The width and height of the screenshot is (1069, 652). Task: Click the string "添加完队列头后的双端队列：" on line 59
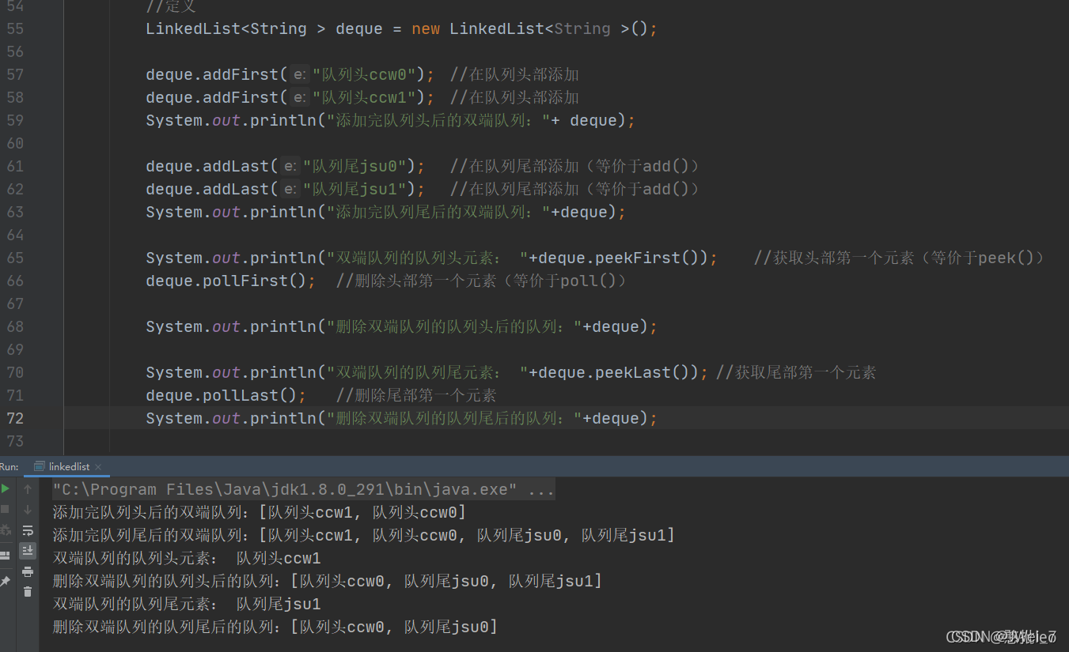tap(438, 120)
